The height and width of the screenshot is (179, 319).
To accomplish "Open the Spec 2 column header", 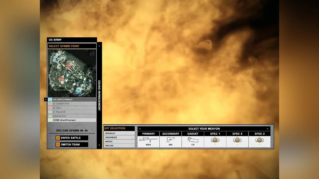I will (x=237, y=134).
